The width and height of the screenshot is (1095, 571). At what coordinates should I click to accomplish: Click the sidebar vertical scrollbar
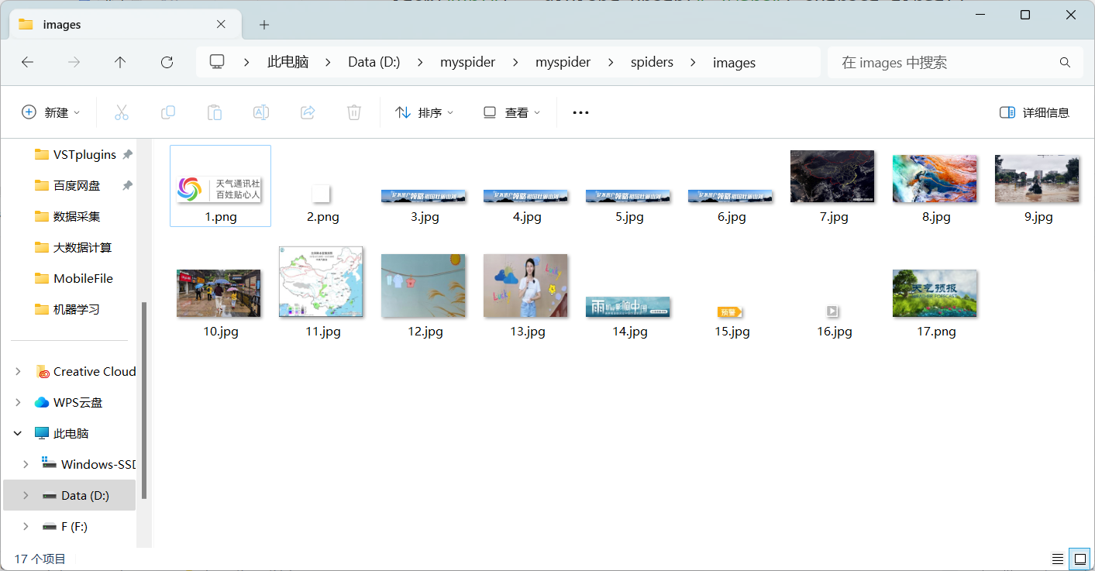(x=143, y=401)
